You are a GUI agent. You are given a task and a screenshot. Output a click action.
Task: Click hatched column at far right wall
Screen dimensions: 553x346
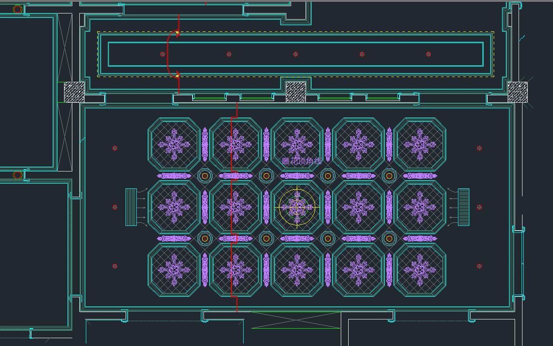tap(517, 92)
